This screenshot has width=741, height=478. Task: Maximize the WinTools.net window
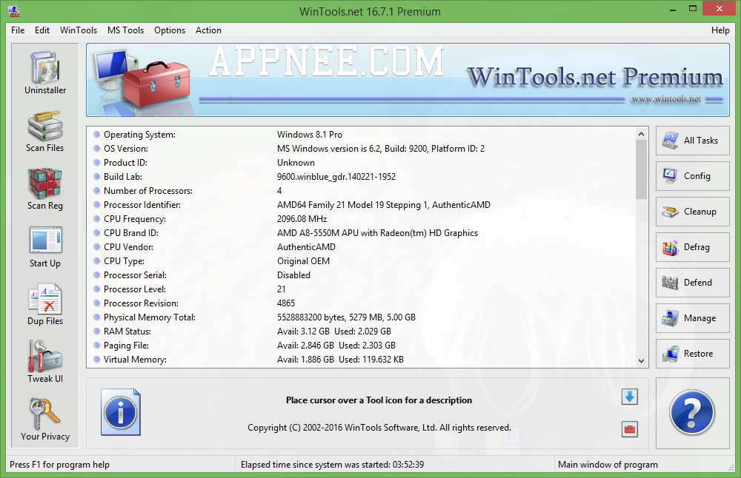coord(693,8)
